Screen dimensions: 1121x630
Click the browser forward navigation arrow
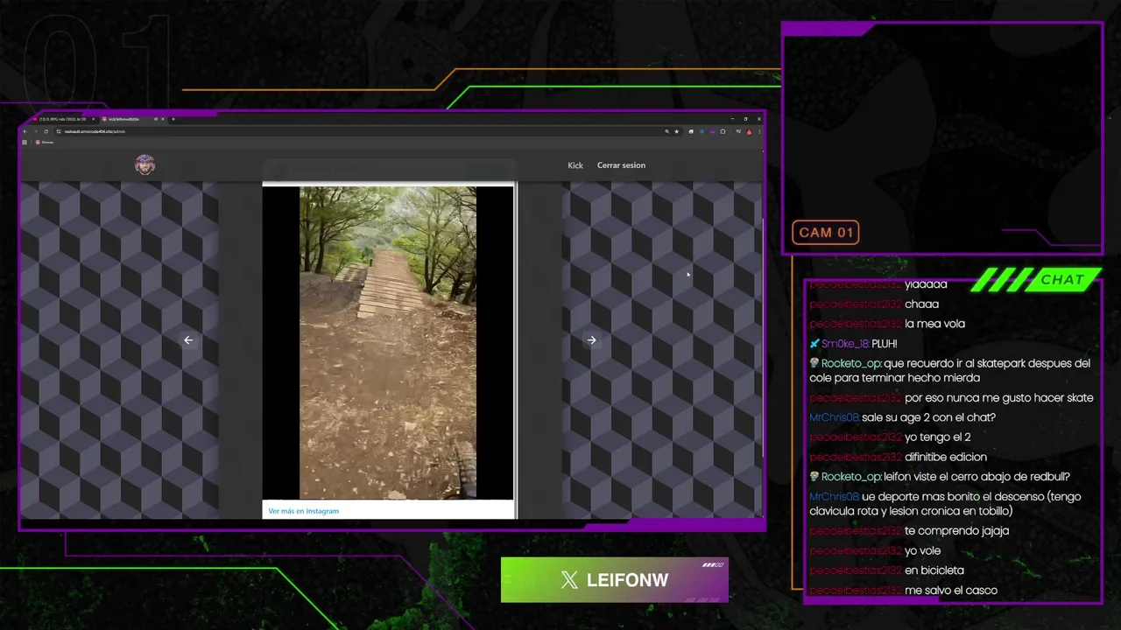pos(36,131)
